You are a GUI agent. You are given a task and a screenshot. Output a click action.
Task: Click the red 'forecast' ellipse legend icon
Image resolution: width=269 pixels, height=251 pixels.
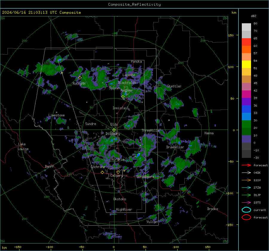pos(246,217)
